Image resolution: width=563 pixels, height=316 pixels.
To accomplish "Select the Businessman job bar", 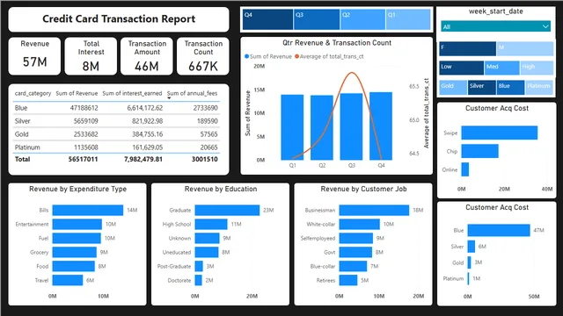I will [x=374, y=210].
